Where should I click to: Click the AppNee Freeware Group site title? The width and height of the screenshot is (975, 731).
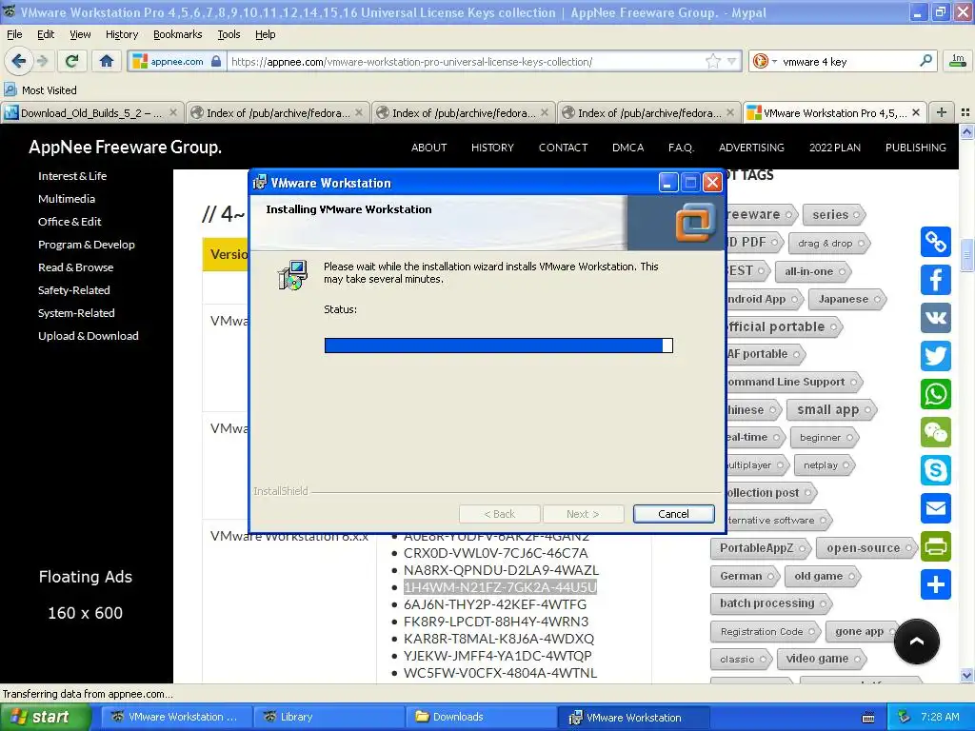[125, 147]
